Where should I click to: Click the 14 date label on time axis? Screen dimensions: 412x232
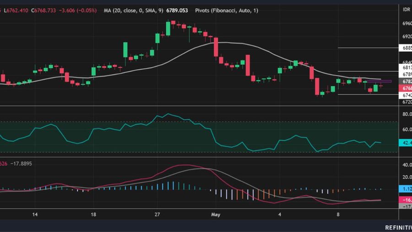point(35,215)
